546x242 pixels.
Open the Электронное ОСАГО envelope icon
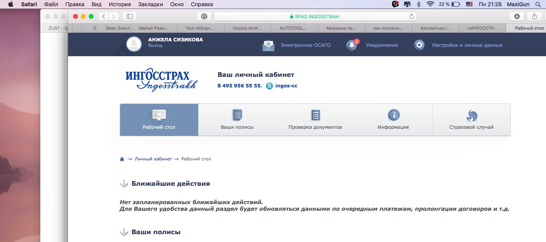[x=268, y=45]
